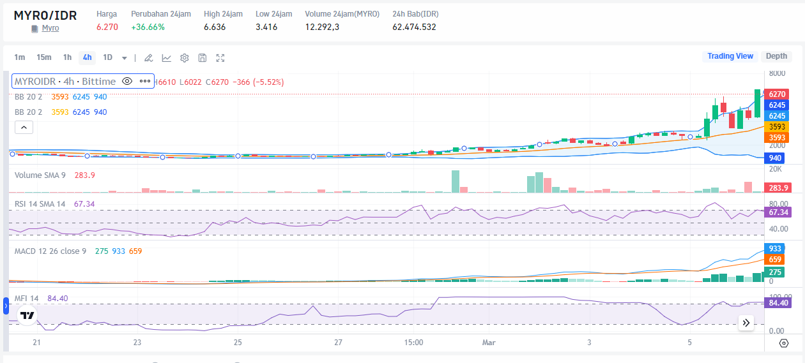Image resolution: width=805 pixels, height=363 pixels.
Task: Click the Harga price value 6.270
Action: click(x=107, y=27)
